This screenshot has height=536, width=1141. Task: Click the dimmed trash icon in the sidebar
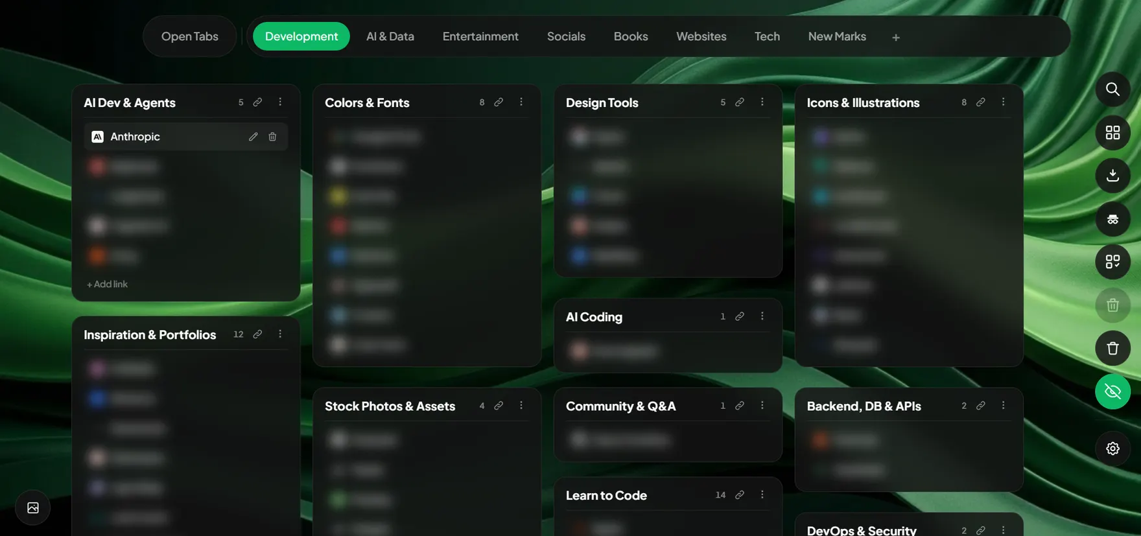[x=1112, y=305]
